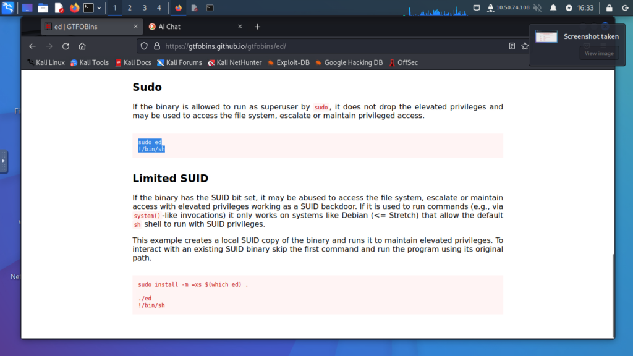The width and height of the screenshot is (633, 356).
Task: Open the notifications bell
Action: click(x=553, y=8)
